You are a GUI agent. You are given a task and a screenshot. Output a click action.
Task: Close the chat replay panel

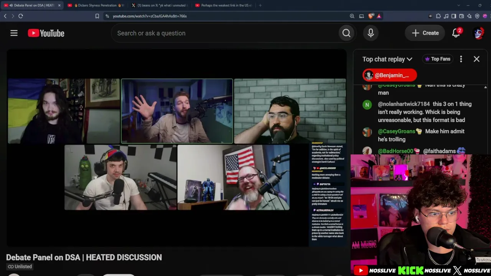(x=476, y=59)
